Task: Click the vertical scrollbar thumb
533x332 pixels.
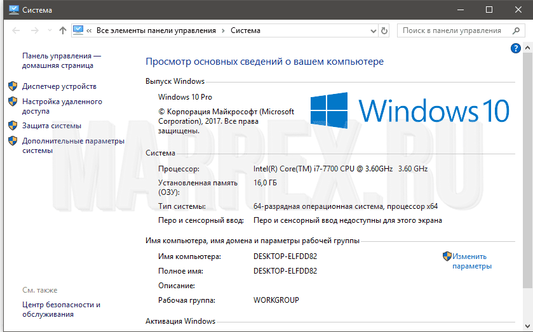Action: [527, 170]
